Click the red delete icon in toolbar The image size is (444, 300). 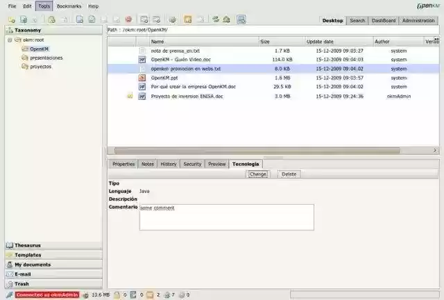128,19
